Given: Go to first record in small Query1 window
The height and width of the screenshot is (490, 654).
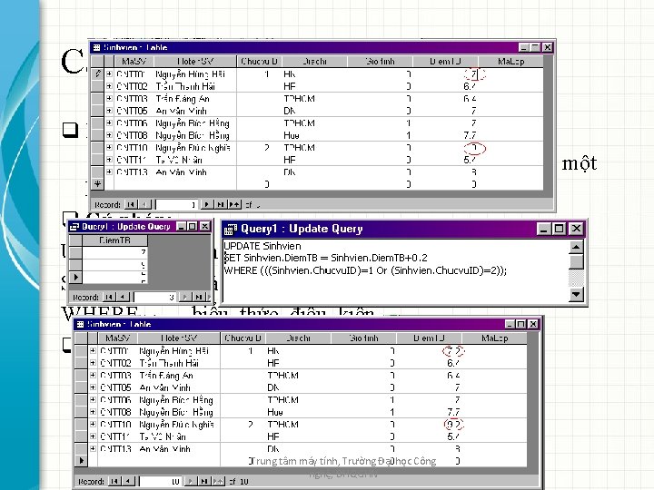Looking at the screenshot, I should (x=109, y=297).
